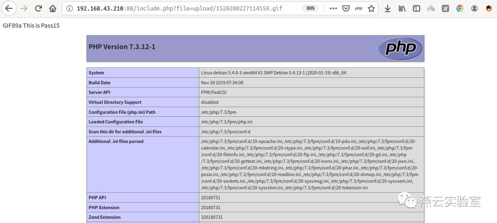
Task: Click the 'Virtual Directory Support' label
Action: pos(115,103)
